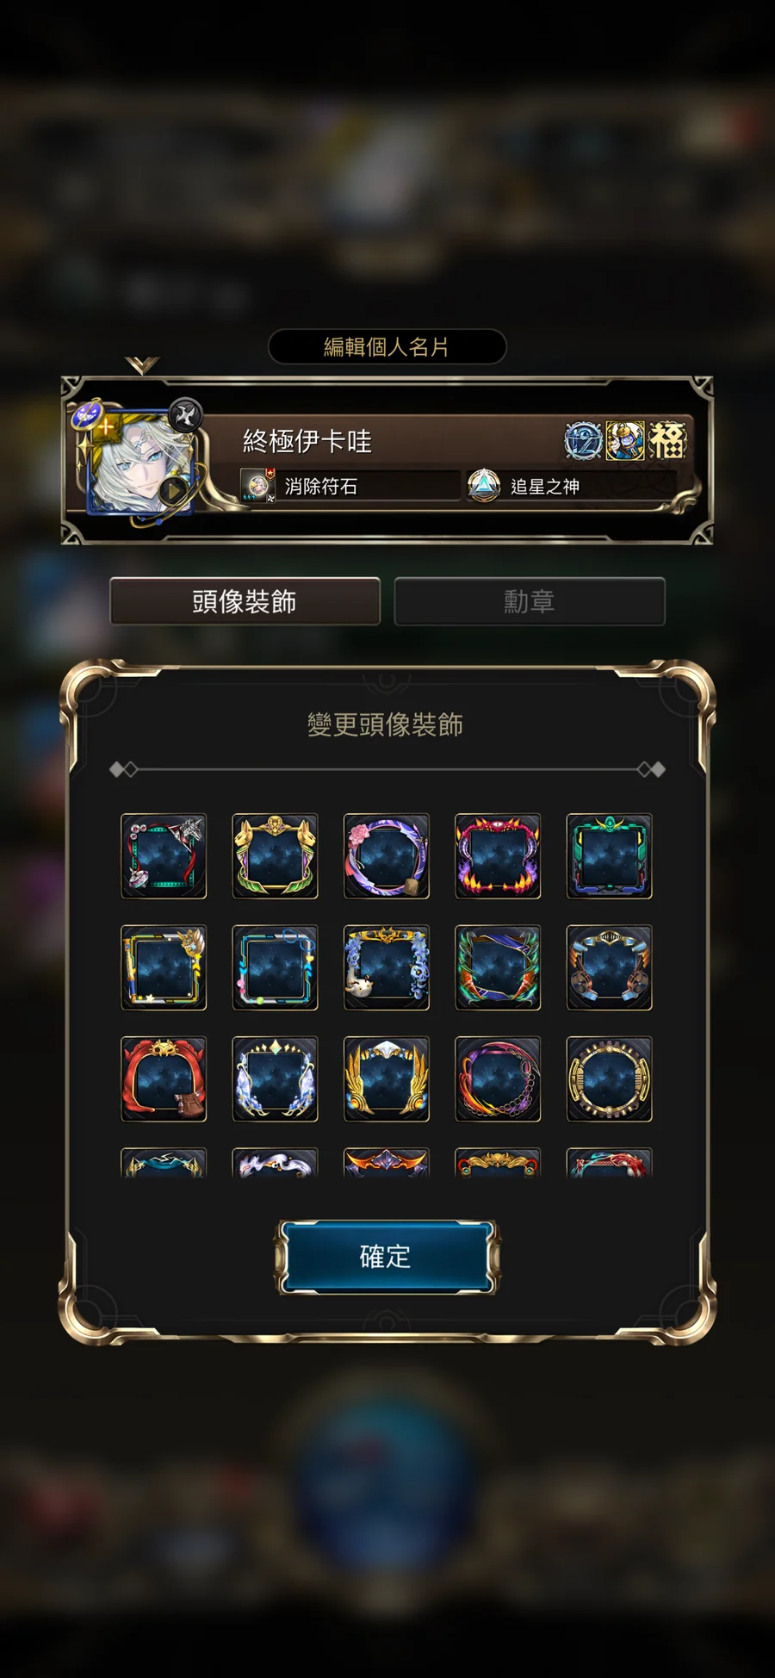Select the red hooded cloak avatar frame

(164, 1078)
